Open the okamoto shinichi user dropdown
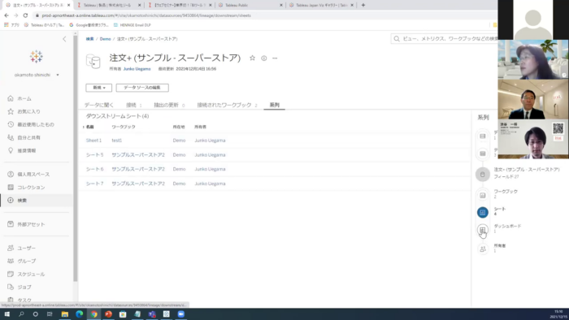The height and width of the screenshot is (320, 569). pos(37,75)
